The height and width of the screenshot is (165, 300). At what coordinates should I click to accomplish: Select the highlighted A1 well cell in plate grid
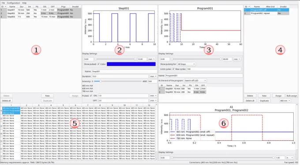(x=11, y=111)
